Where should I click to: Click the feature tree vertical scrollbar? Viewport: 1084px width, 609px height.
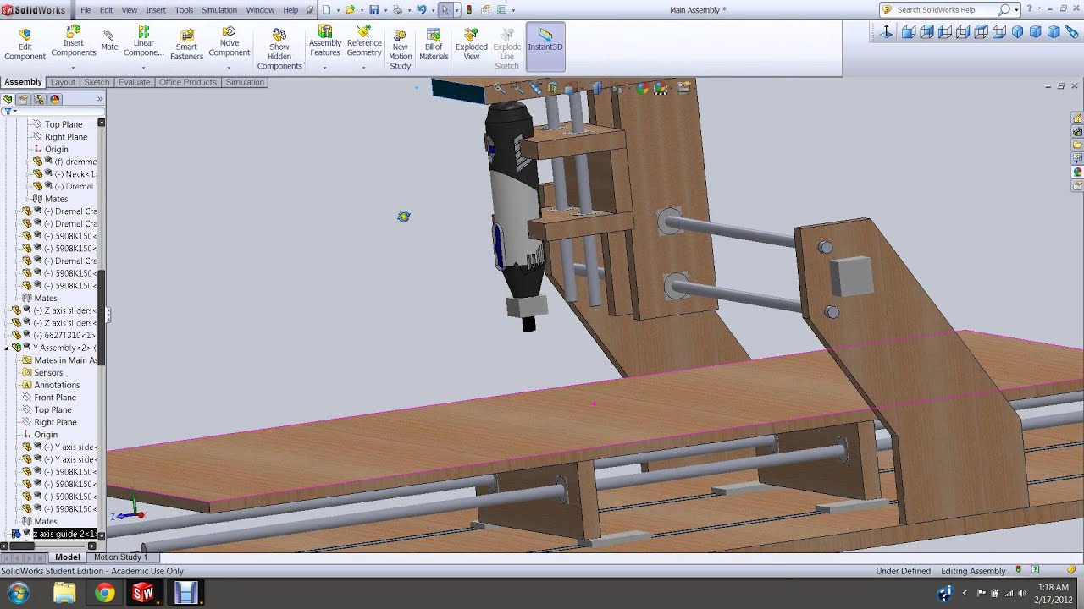coord(102,318)
